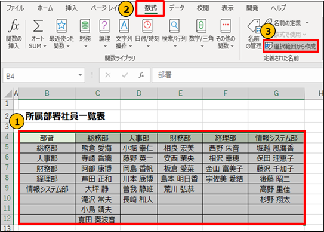324x232 pixels.
Task: Expand the 日付/時刻 dropdown arrow
Action: (148, 46)
